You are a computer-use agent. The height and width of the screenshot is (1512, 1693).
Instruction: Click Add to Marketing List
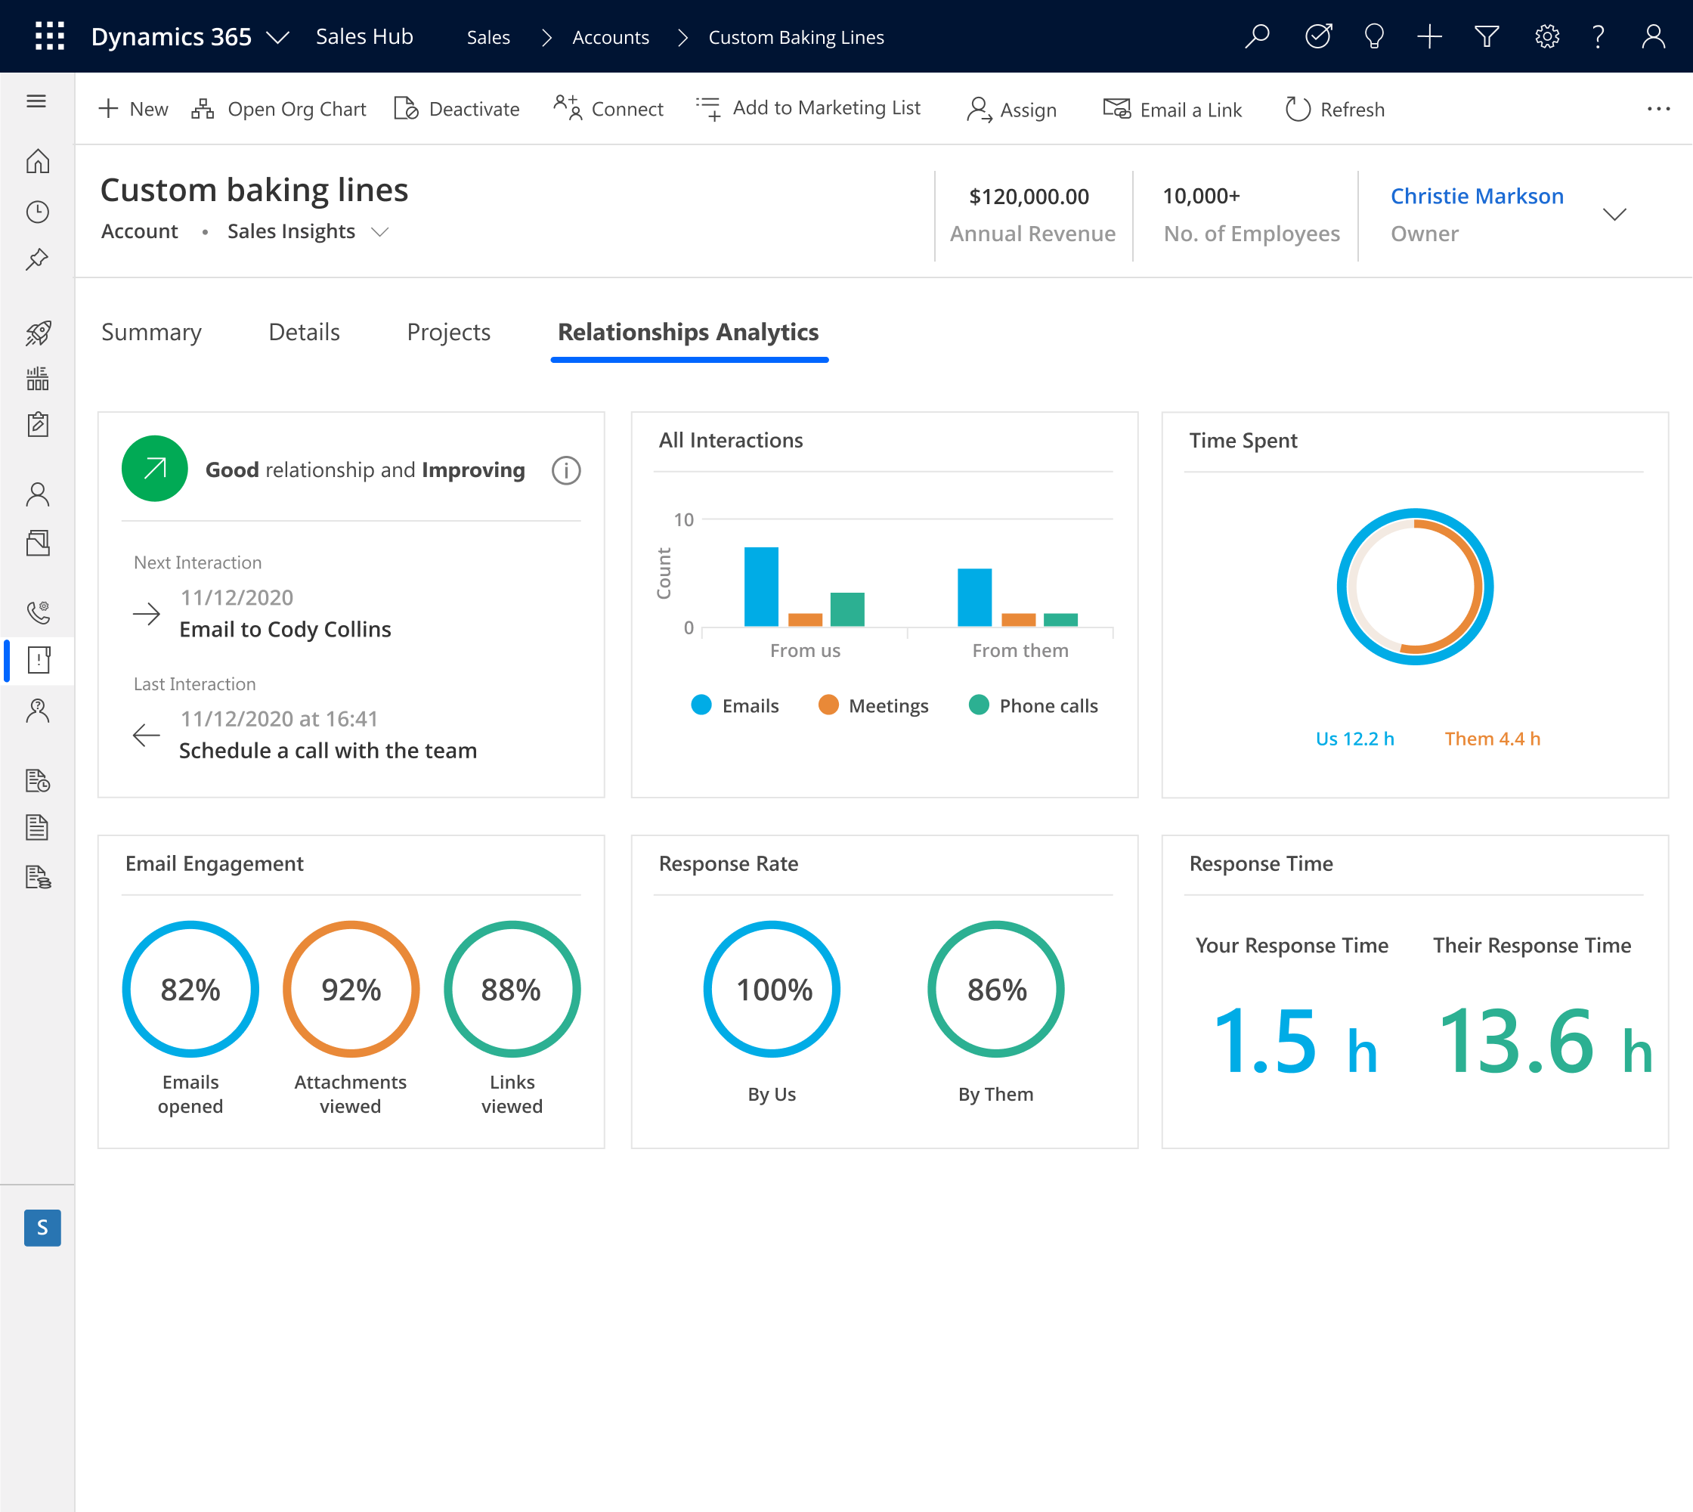[808, 108]
